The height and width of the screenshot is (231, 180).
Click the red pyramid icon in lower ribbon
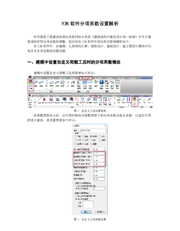(x=45, y=100)
